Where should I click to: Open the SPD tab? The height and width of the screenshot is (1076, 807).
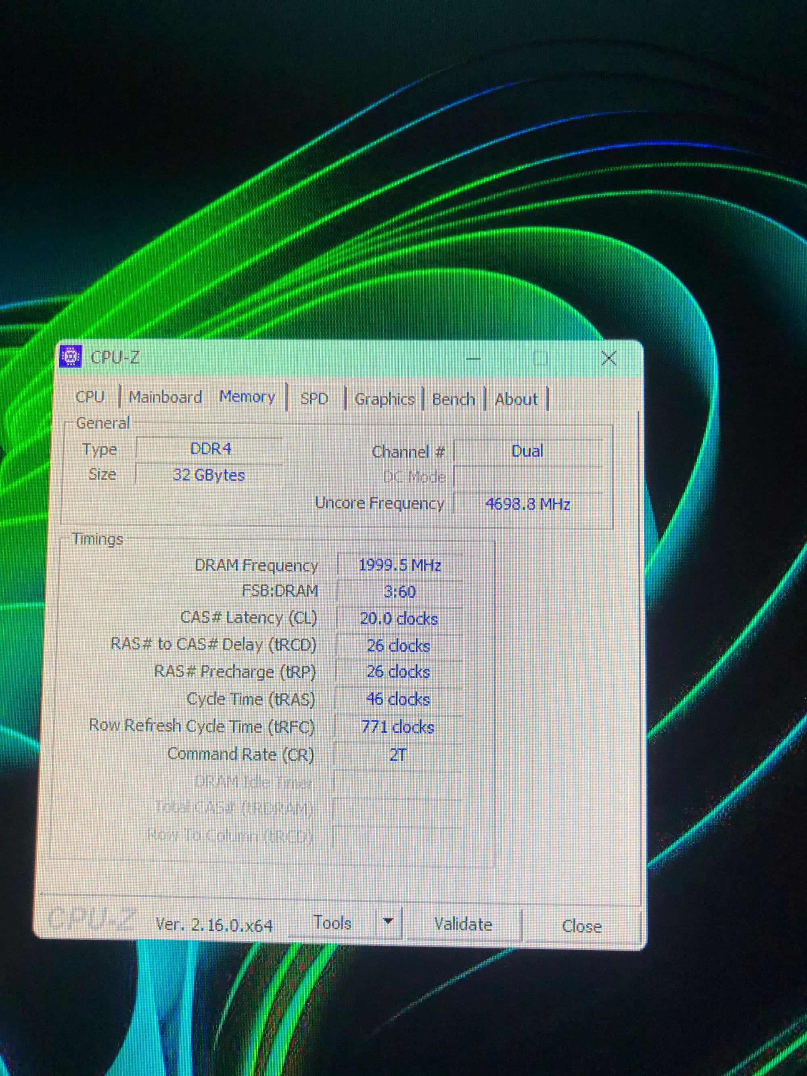point(314,399)
